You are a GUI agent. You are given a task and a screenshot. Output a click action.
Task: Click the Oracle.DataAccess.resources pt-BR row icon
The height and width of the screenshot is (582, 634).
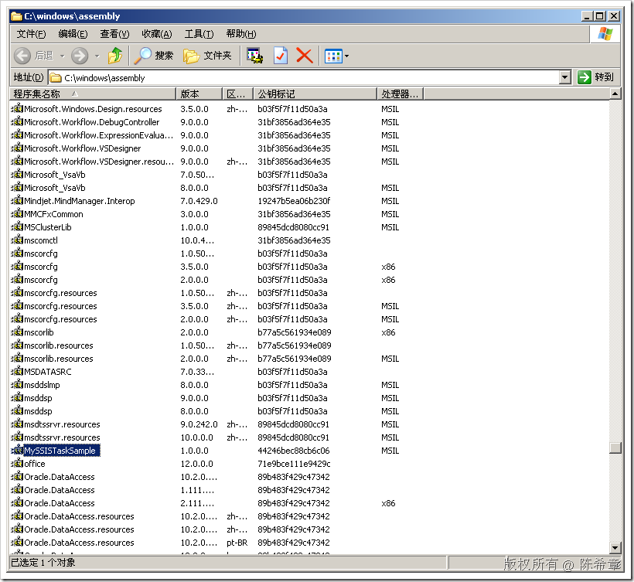click(x=17, y=542)
